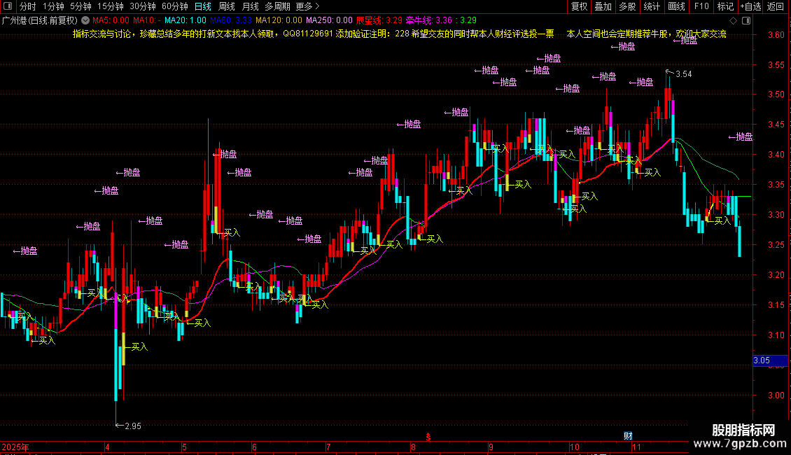The image size is (791, 455).
Task: Click the diamond icon at chart top right
Action: pos(734,20)
